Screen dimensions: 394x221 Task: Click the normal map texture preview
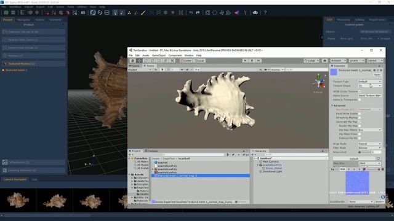pyautogui.click(x=357, y=182)
